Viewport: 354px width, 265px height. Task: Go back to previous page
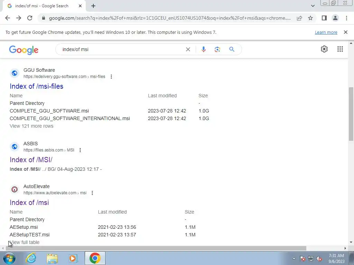coord(8,18)
